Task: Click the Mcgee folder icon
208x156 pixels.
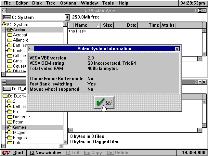Action: 10,133
